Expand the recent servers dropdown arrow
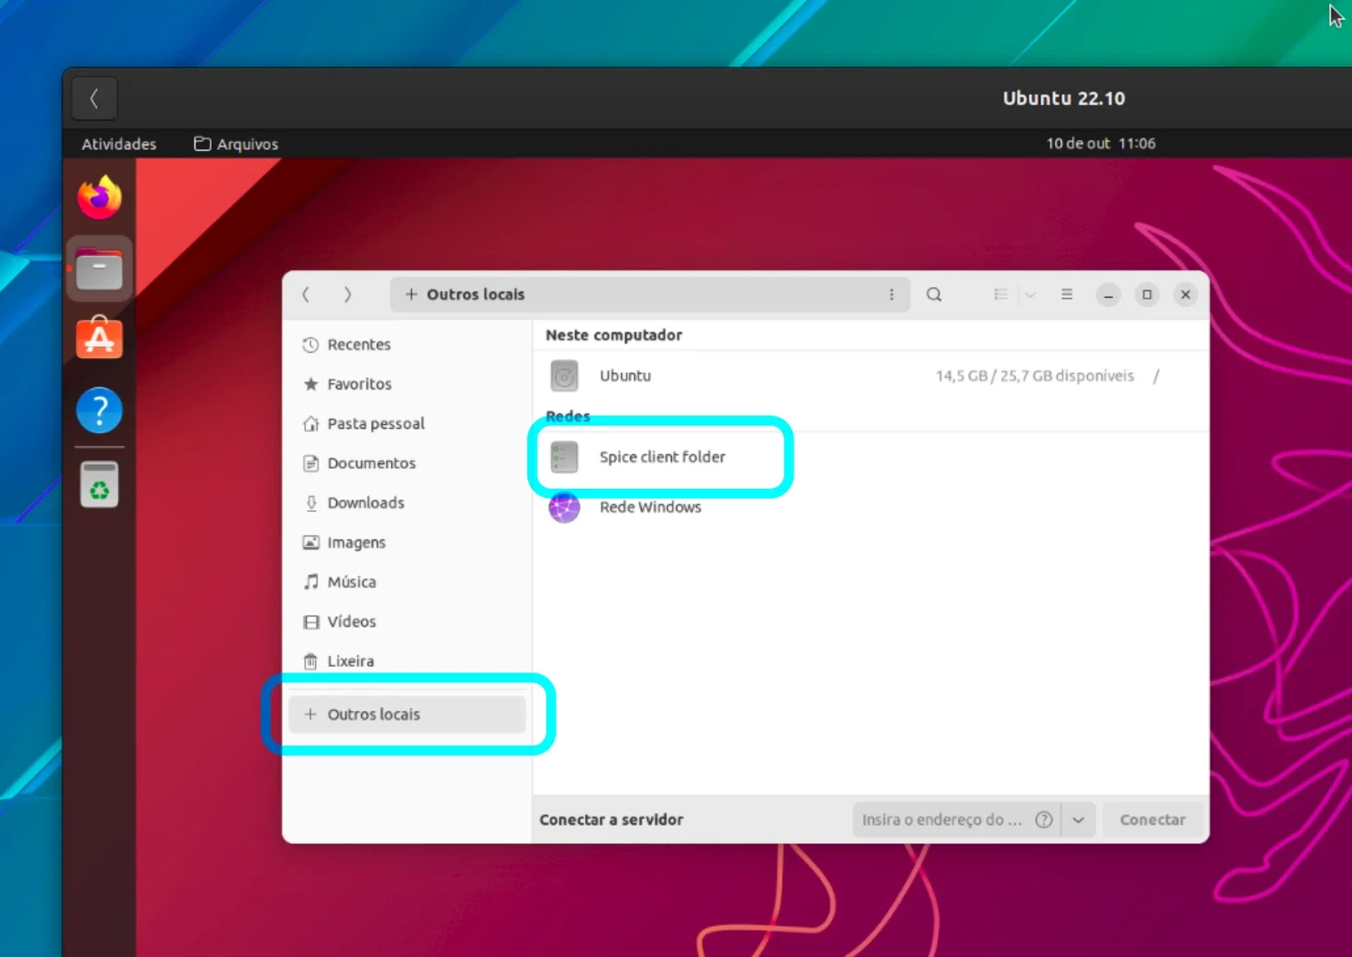This screenshot has height=957, width=1352. (x=1078, y=819)
